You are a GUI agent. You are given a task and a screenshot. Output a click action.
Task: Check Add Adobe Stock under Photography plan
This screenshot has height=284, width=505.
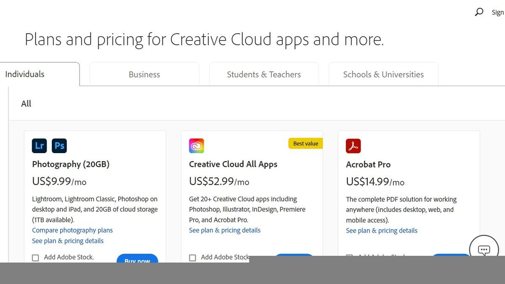coord(36,257)
